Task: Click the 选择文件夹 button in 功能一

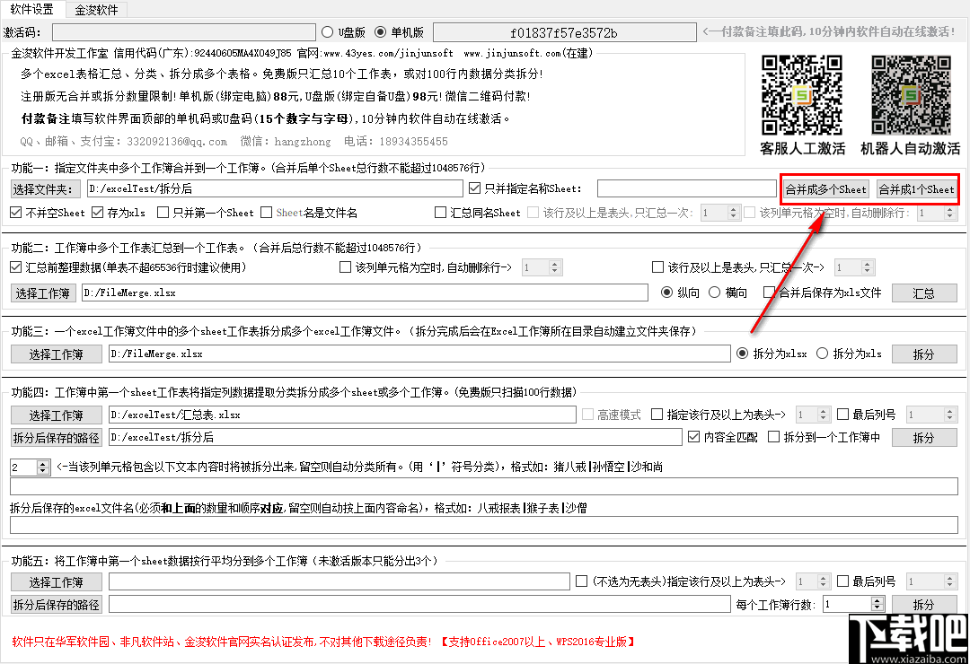Action: [45, 189]
